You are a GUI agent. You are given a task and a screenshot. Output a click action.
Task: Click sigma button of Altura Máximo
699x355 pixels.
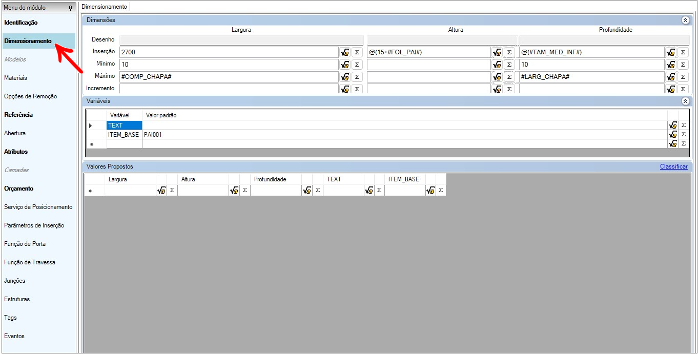click(509, 77)
